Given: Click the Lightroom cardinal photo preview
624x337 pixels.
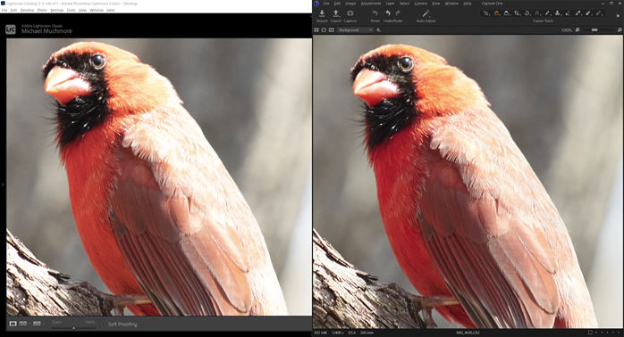Looking at the screenshot, I should pyautogui.click(x=159, y=177).
